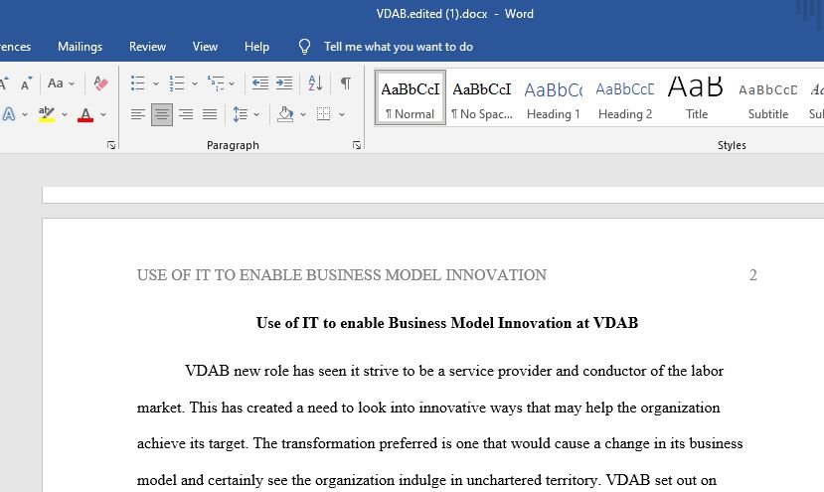Open font color dropdown arrow
824x492 pixels.
(103, 114)
